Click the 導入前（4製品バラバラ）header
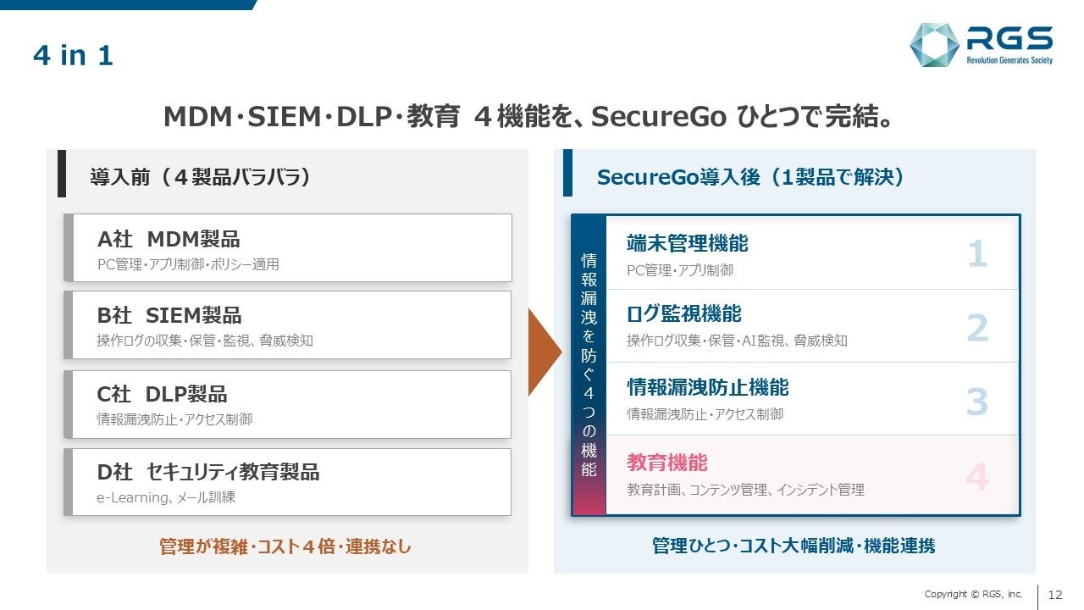The image size is (1084, 610). tap(201, 176)
